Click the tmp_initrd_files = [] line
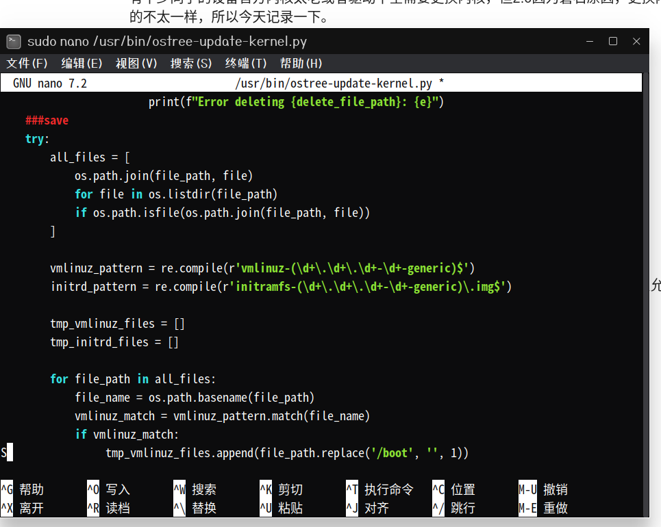This screenshot has width=661, height=527. pyautogui.click(x=114, y=342)
